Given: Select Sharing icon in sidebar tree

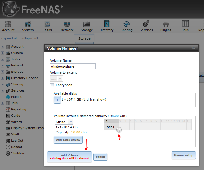Looking at the screenshot, I should 8,84.
